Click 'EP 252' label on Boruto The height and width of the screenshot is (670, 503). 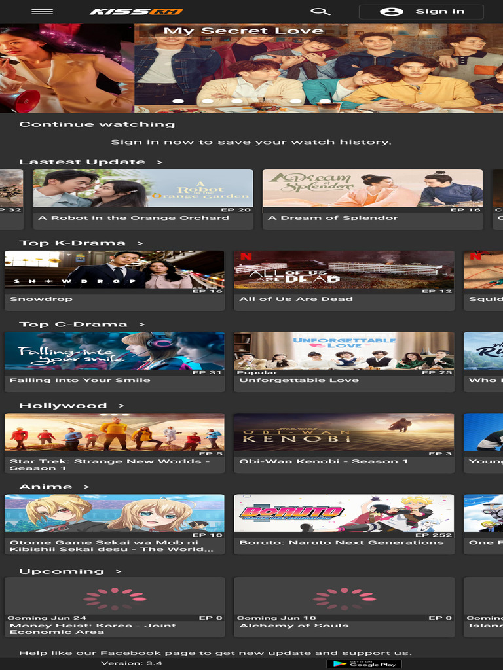point(434,535)
